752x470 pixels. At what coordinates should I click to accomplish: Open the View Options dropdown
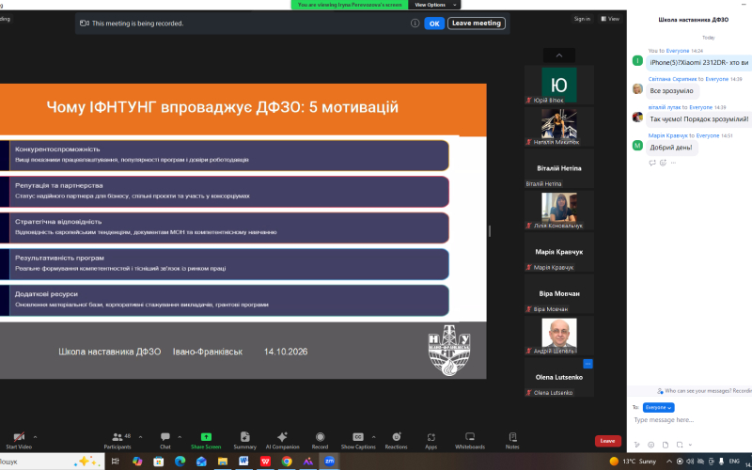pos(434,5)
